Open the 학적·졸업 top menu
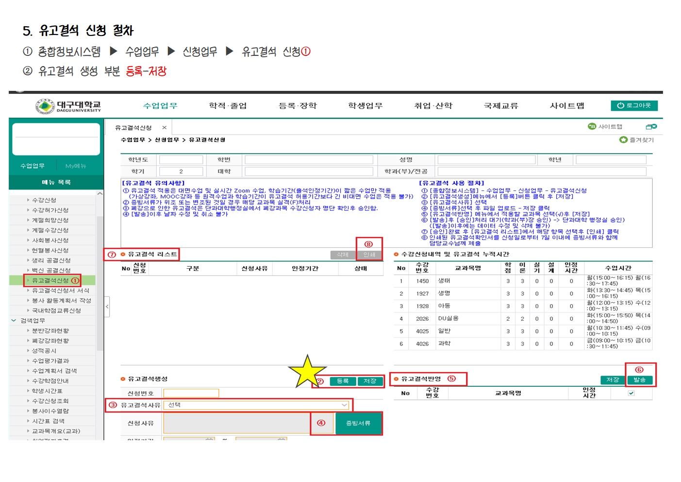The width and height of the screenshot is (681, 482). (x=228, y=106)
